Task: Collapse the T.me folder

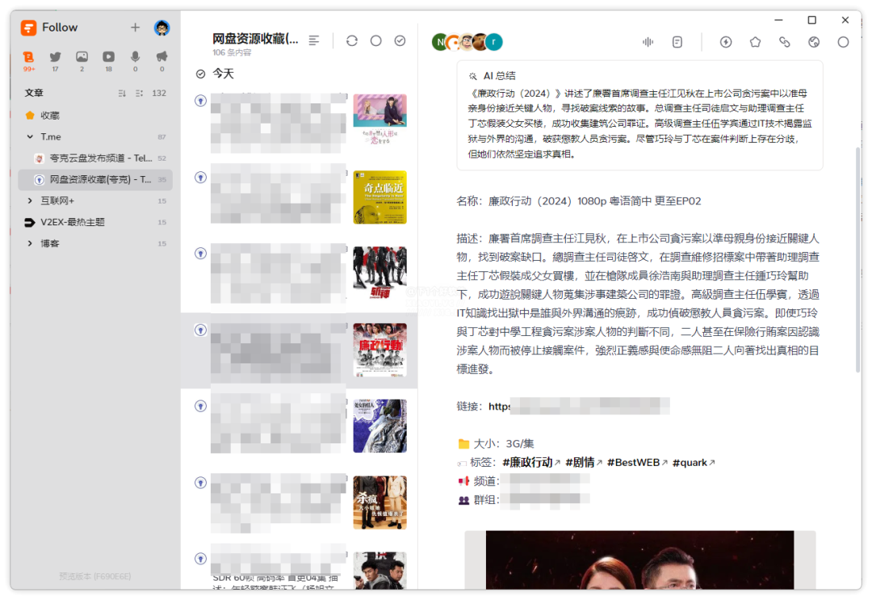Action: (x=31, y=137)
